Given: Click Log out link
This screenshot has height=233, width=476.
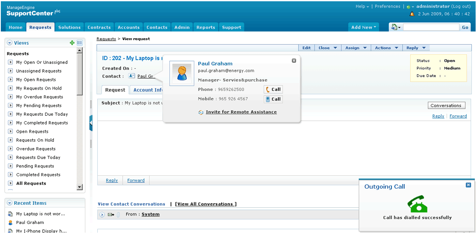Looking at the screenshot, I should point(461,6).
